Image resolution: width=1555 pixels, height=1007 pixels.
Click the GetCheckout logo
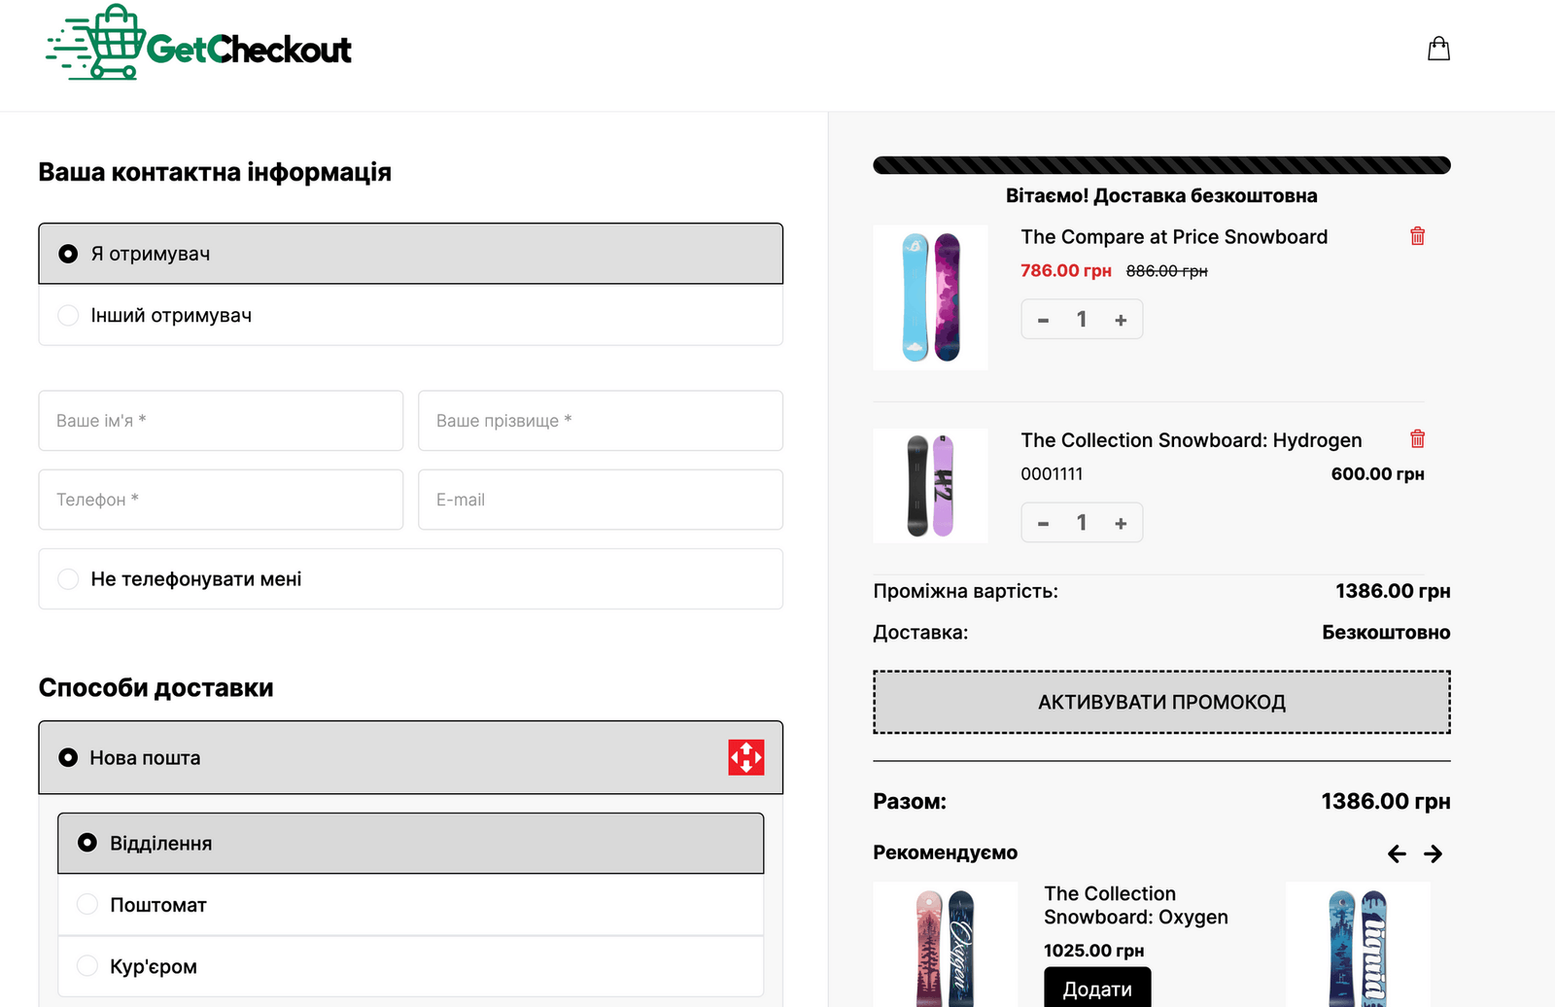[x=199, y=44]
